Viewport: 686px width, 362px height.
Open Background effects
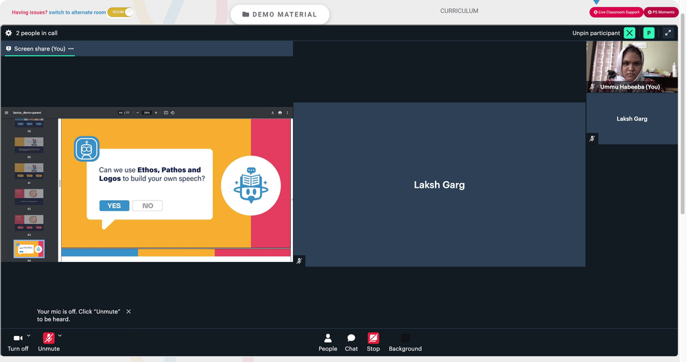(x=405, y=342)
